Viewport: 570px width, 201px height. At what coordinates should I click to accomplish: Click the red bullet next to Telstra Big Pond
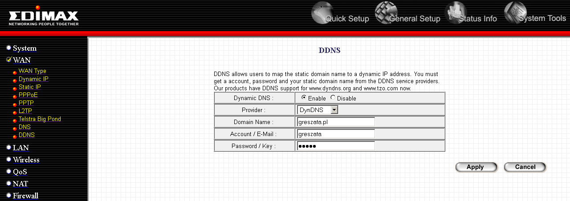point(15,121)
